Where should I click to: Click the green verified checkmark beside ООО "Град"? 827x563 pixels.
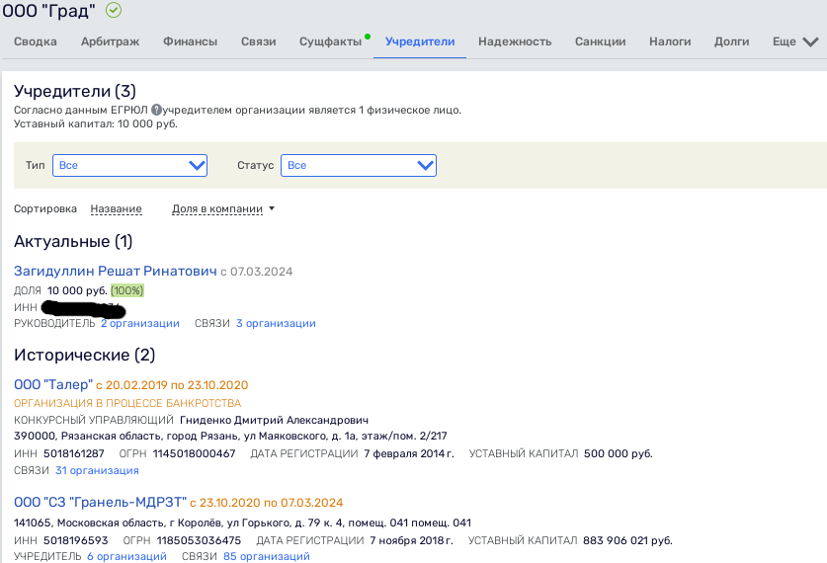tap(114, 10)
